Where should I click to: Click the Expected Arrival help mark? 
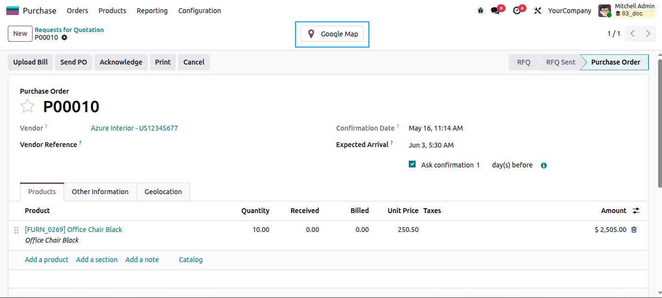click(392, 143)
